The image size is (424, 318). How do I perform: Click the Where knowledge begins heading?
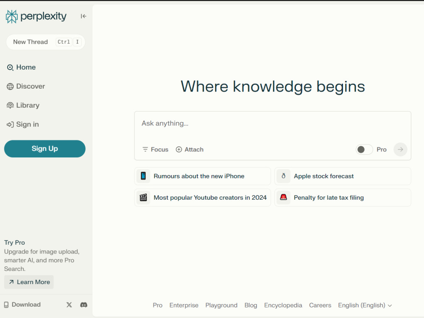tap(273, 87)
